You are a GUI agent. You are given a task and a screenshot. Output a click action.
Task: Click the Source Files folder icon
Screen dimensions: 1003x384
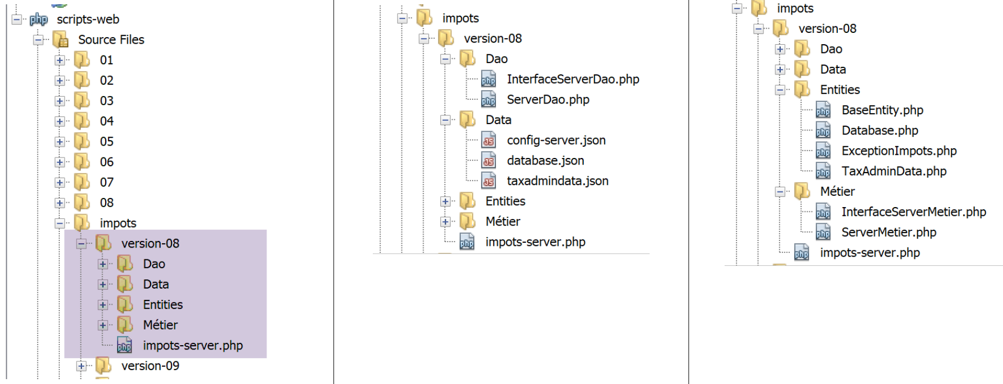pyautogui.click(x=60, y=40)
